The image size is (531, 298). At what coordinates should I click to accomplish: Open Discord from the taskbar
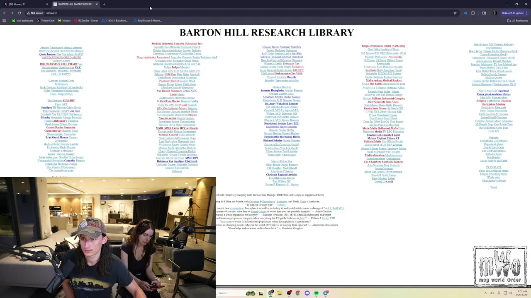pos(307,293)
